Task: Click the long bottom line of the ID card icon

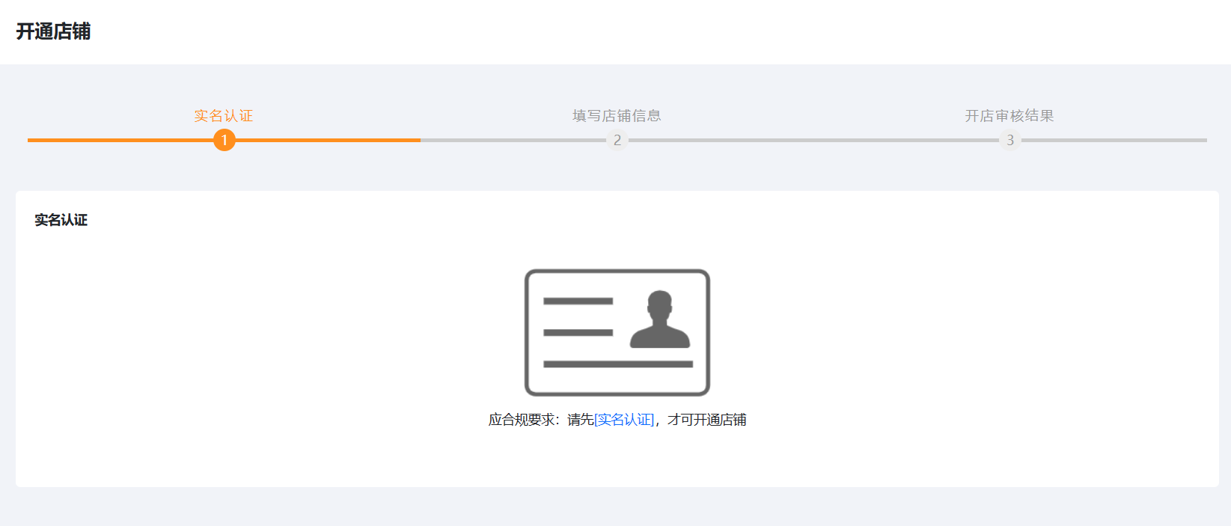Action: (x=617, y=364)
